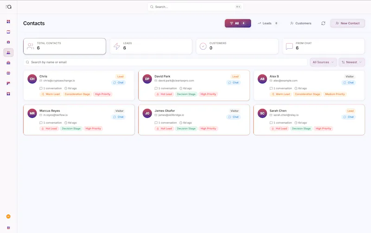The width and height of the screenshot is (371, 233).
Task: Open the dashboard grid icon in sidebar
Action: click(x=8, y=21)
